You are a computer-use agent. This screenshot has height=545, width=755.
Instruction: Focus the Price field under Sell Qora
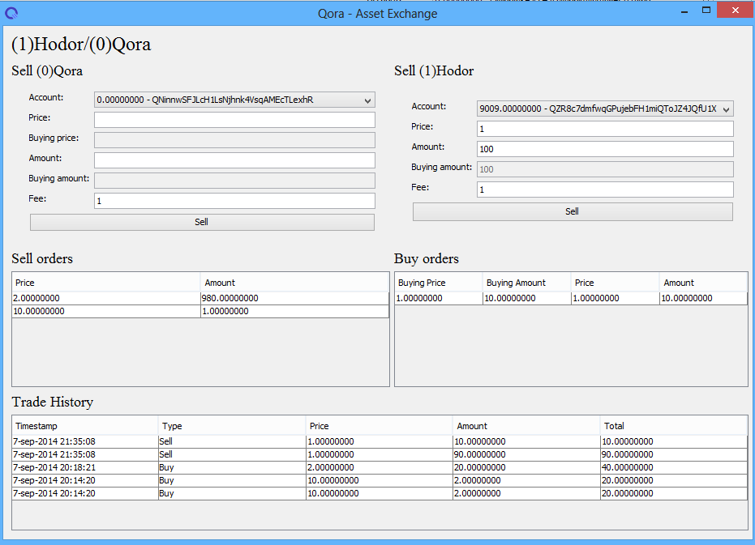234,120
